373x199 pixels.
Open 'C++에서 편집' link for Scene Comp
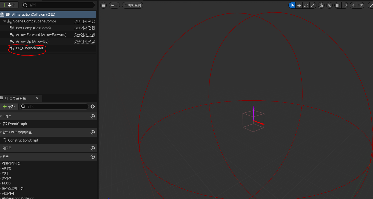pos(85,21)
